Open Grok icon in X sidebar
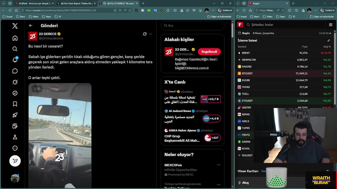 click(15, 82)
